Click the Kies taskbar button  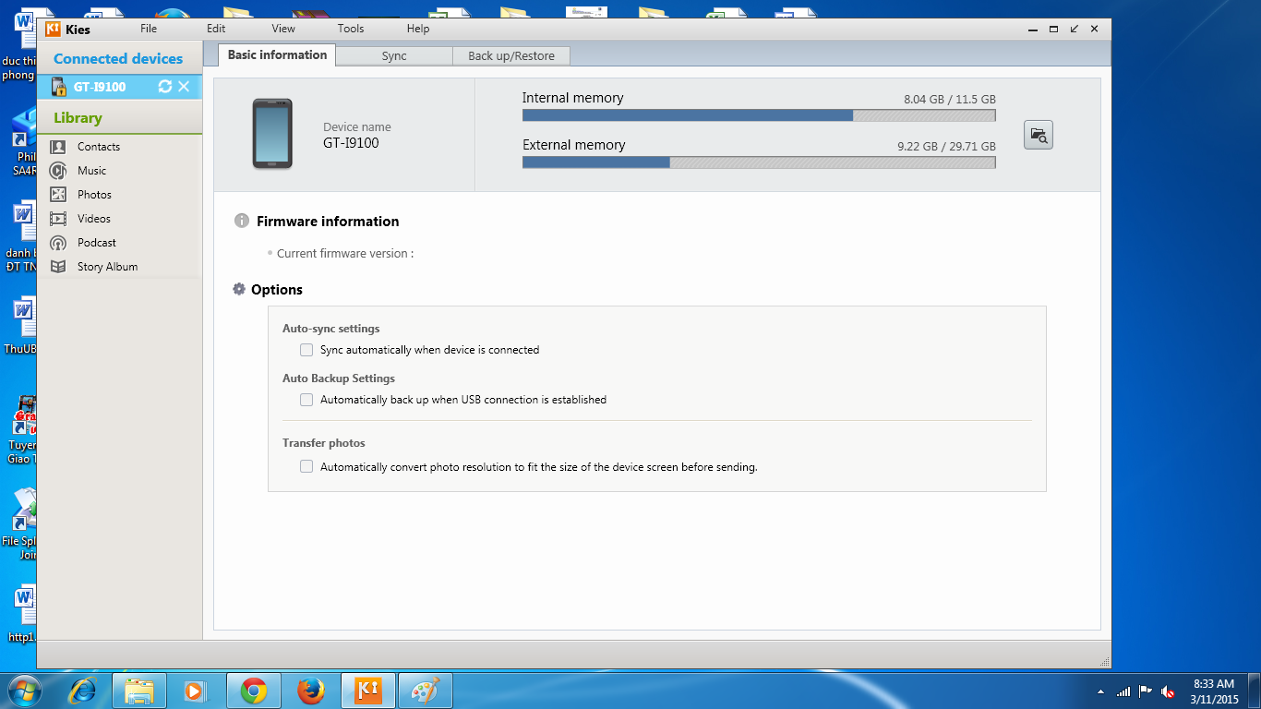point(368,691)
